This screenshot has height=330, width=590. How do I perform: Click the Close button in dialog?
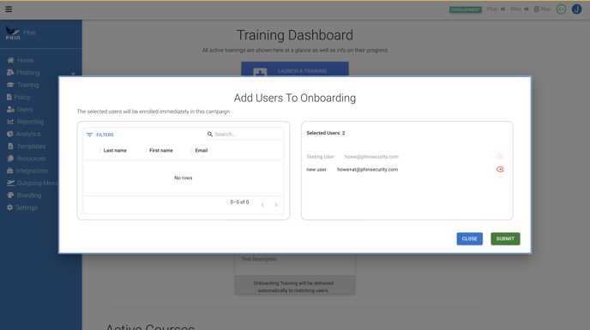point(470,239)
